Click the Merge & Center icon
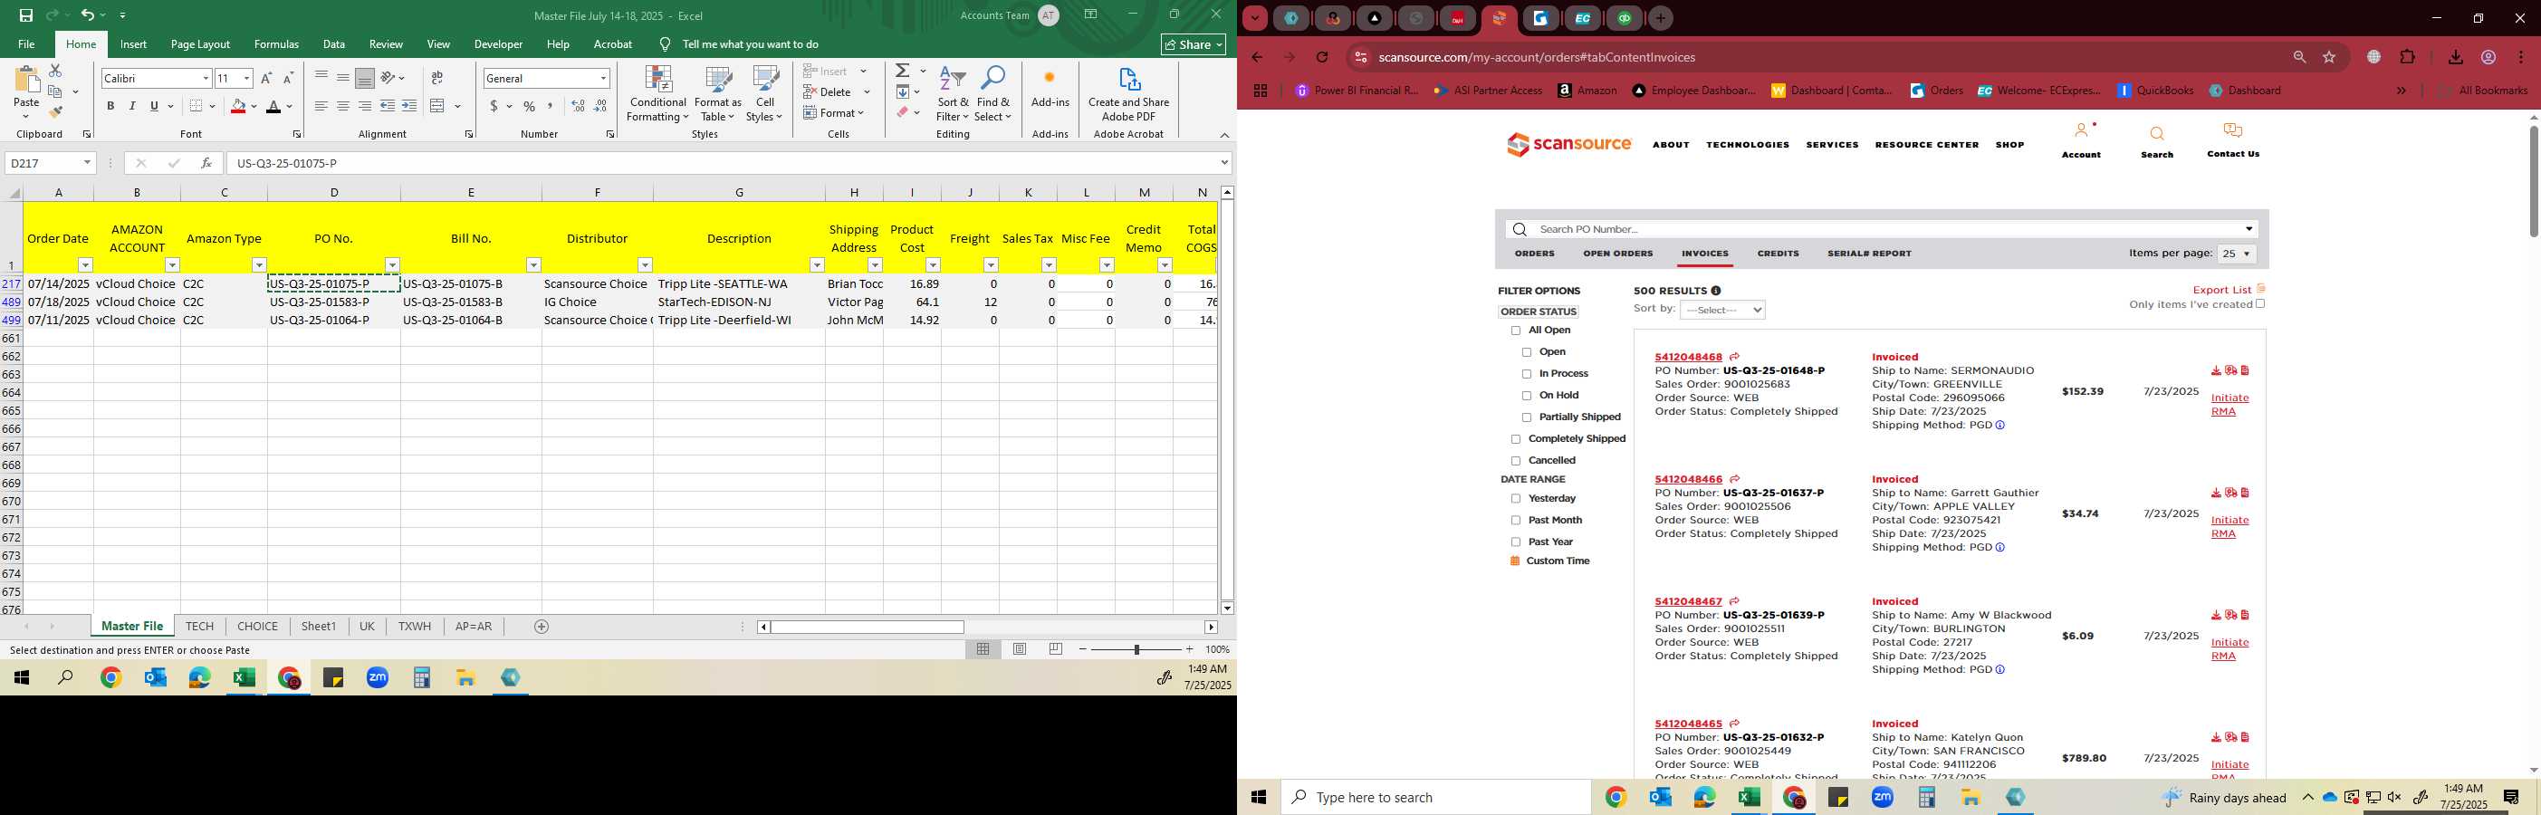The image size is (2541, 815). 438,106
